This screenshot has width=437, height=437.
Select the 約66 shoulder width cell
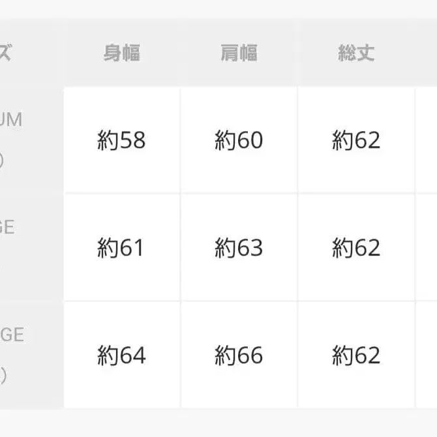[x=239, y=355]
